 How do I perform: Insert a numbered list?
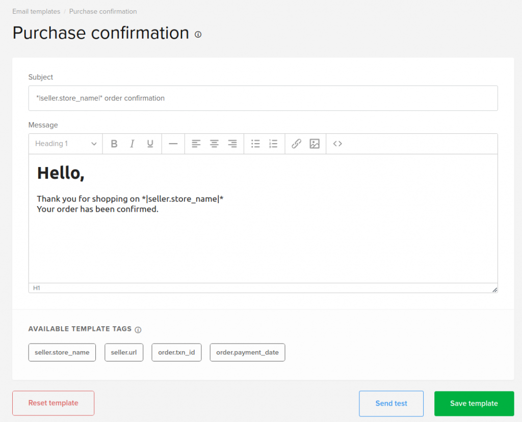tap(273, 144)
